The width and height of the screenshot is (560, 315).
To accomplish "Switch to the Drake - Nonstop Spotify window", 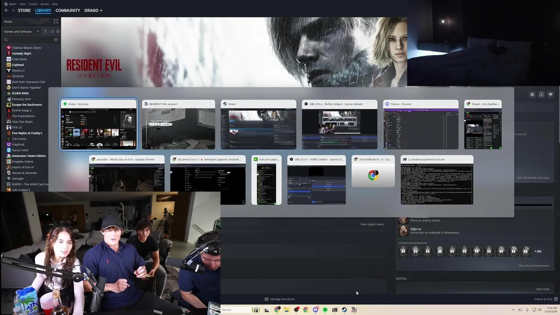I will pos(98,125).
